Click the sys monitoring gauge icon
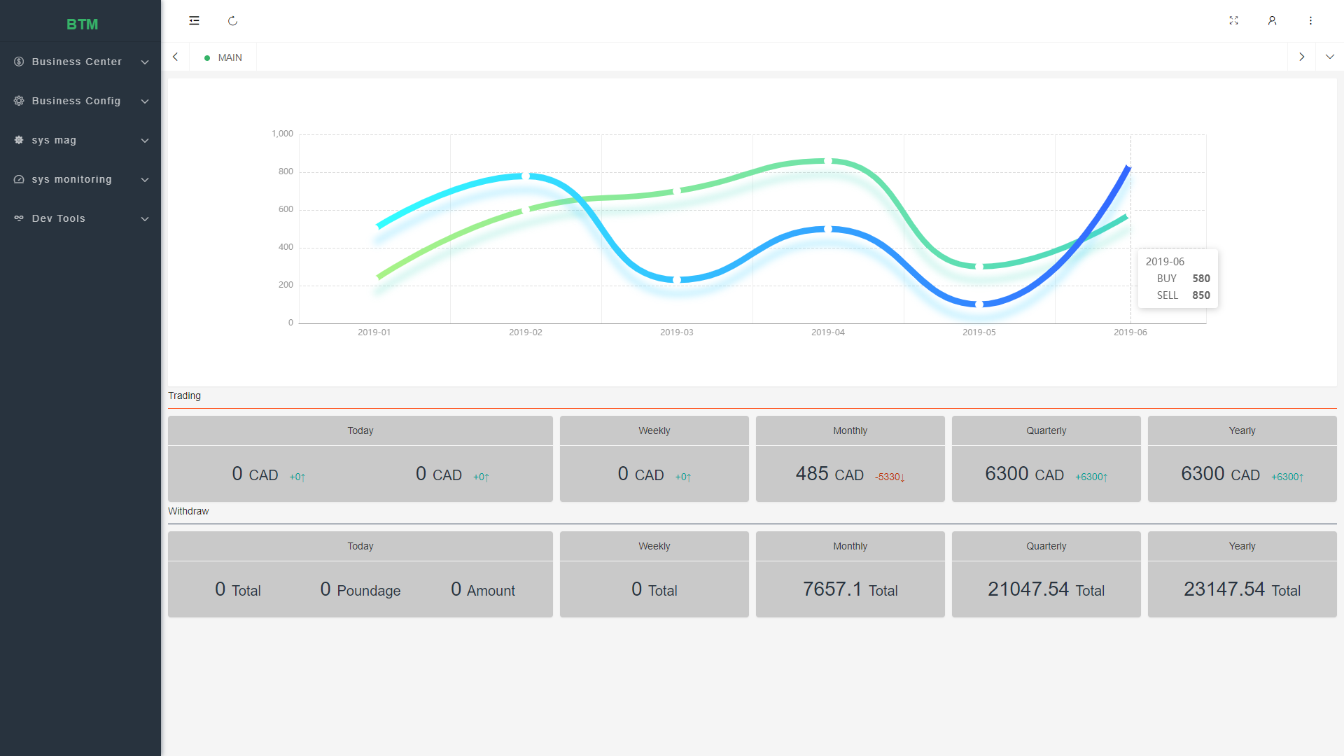The width and height of the screenshot is (1344, 756). click(19, 179)
